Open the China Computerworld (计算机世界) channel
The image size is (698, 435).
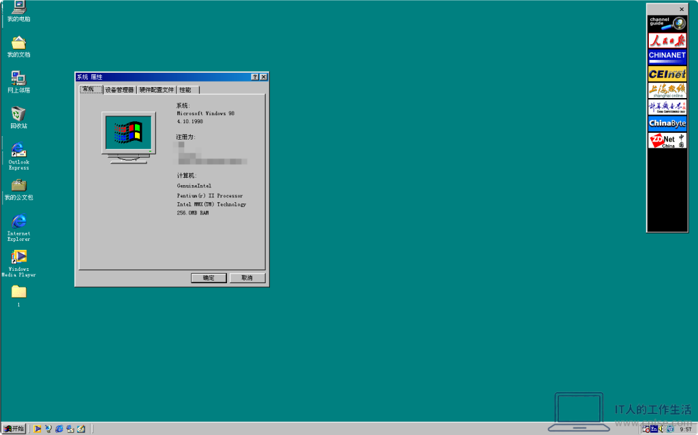click(667, 107)
